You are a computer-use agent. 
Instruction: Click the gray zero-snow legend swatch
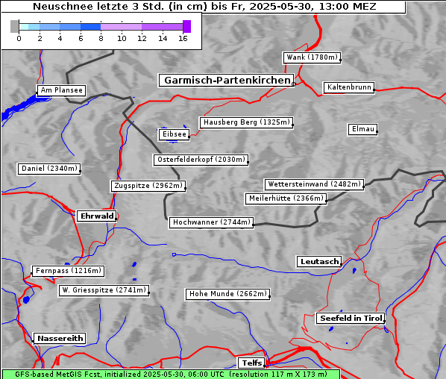(x=14, y=26)
